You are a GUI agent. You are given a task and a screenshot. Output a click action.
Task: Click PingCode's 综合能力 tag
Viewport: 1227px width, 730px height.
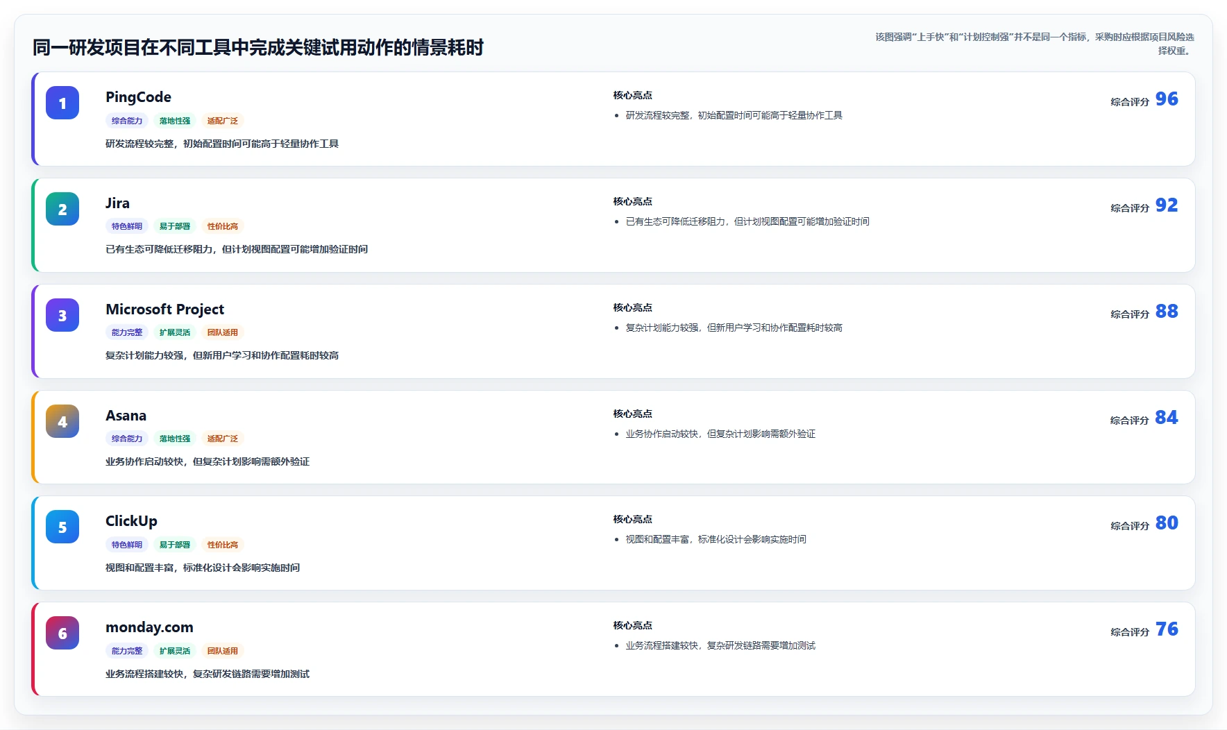coord(127,121)
